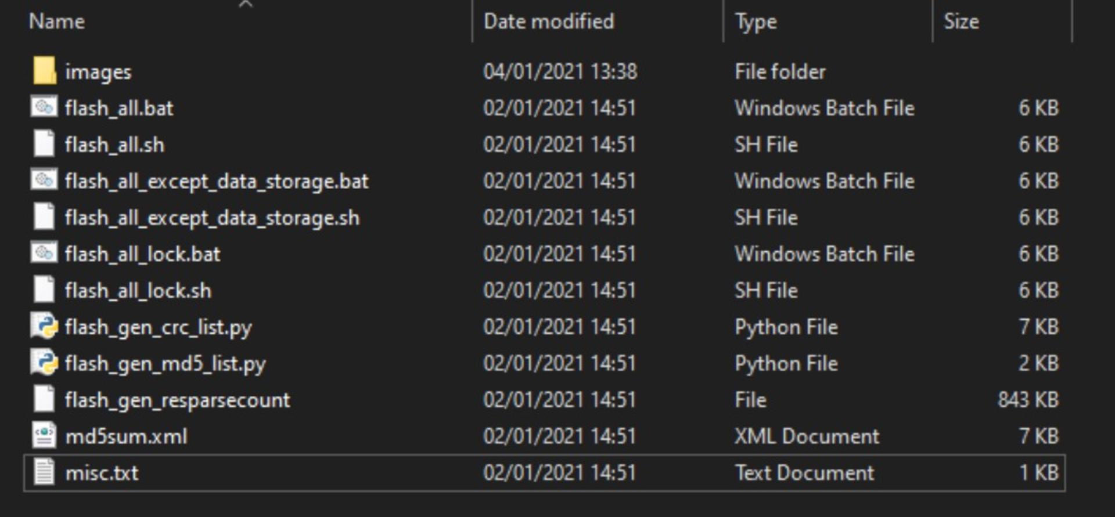
Task: Click the 843 KB size entry
Action: [1028, 399]
